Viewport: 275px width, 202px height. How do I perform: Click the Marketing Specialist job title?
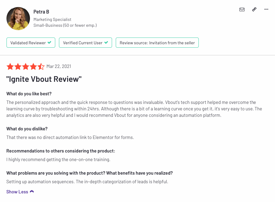click(x=52, y=19)
